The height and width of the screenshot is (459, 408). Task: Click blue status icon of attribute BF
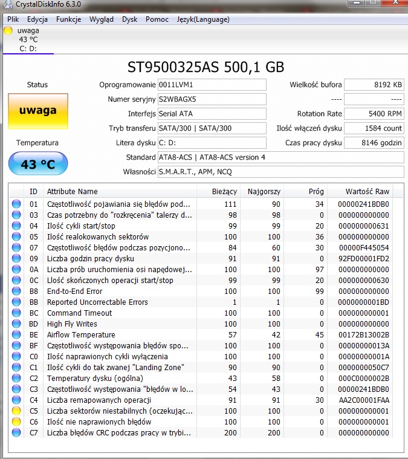click(x=16, y=345)
